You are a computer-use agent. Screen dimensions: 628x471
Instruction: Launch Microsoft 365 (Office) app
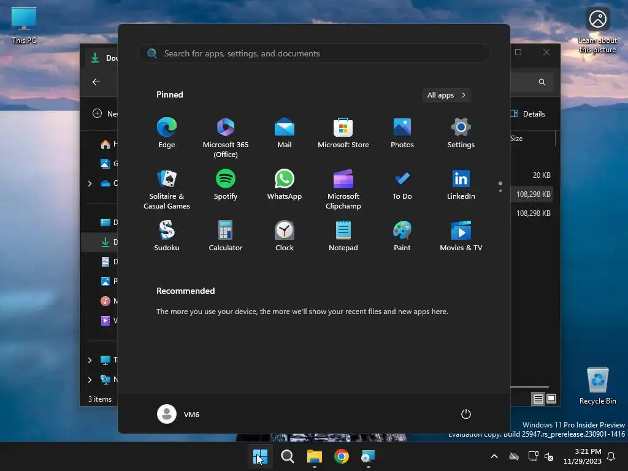tap(226, 138)
